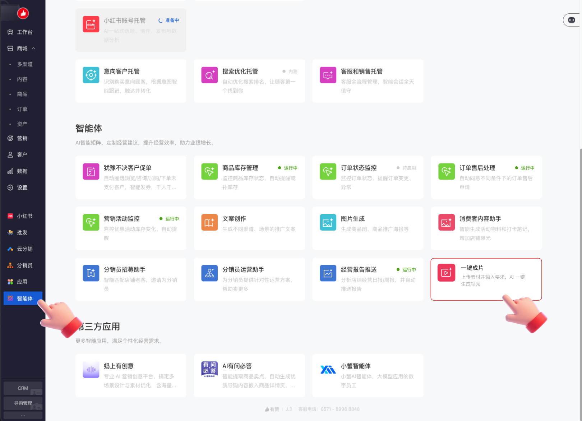Click the 犹豫不决客户促单 icon
Image resolution: width=582 pixels, height=421 pixels.
[91, 171]
